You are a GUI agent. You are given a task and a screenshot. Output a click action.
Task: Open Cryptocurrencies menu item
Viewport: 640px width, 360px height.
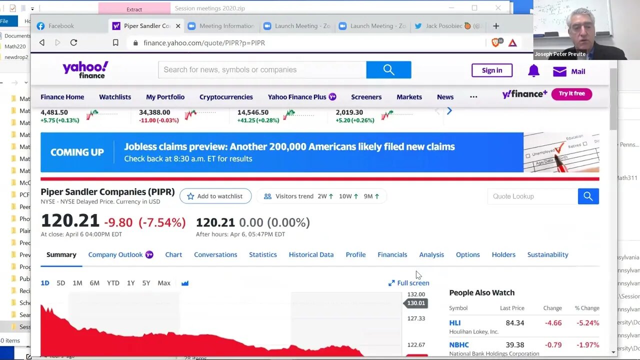pyautogui.click(x=226, y=97)
